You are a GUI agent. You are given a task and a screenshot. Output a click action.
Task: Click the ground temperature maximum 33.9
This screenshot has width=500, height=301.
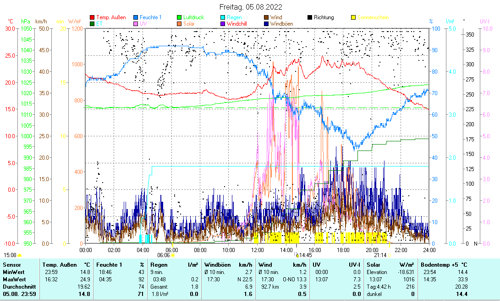point(462,279)
